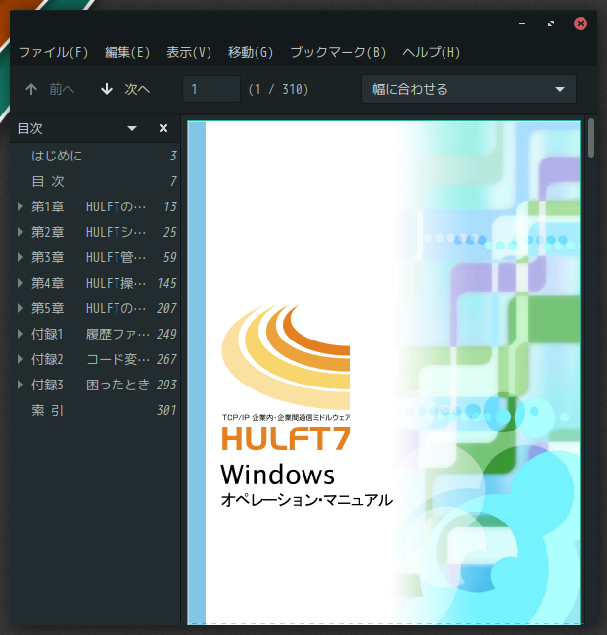Select 付録1 履歴ファ… entry
607x635 pixels.
click(96, 334)
